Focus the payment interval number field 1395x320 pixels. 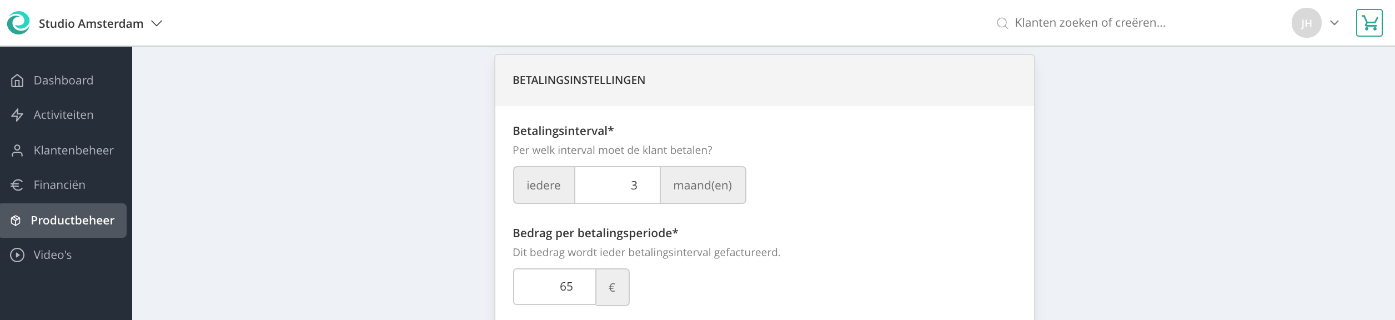coord(618,185)
